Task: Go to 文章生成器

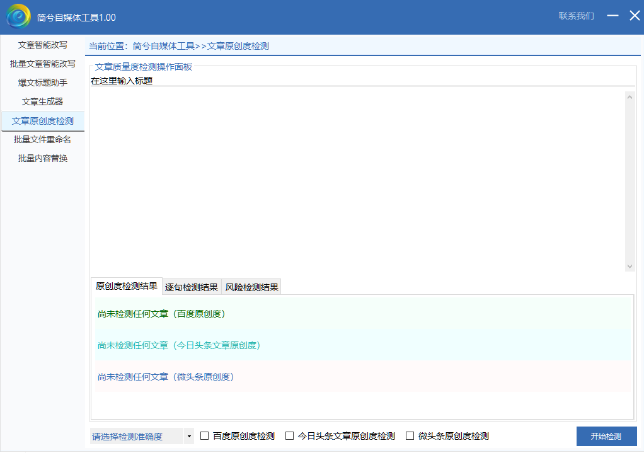Action: tap(42, 102)
